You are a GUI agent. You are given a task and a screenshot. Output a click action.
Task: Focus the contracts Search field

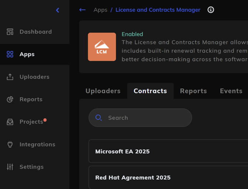pos(144,118)
